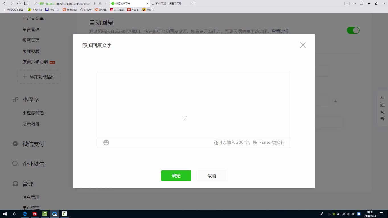Expand hidden icons in system tray
This screenshot has height=218, width=388.
click(329, 214)
